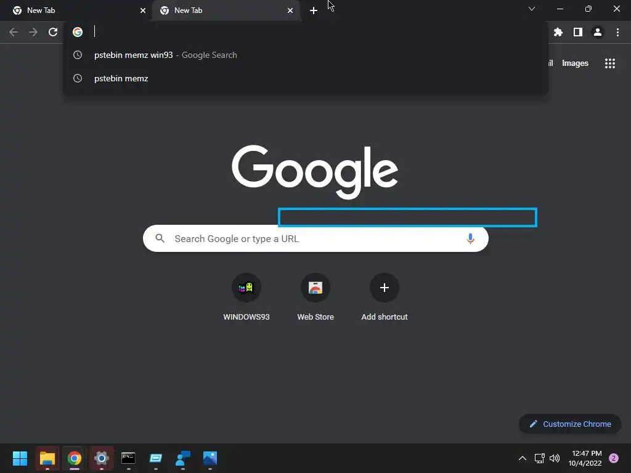Screen dimensions: 631x473
Task: Reload the page with the refresh icon
Action: click(x=53, y=32)
